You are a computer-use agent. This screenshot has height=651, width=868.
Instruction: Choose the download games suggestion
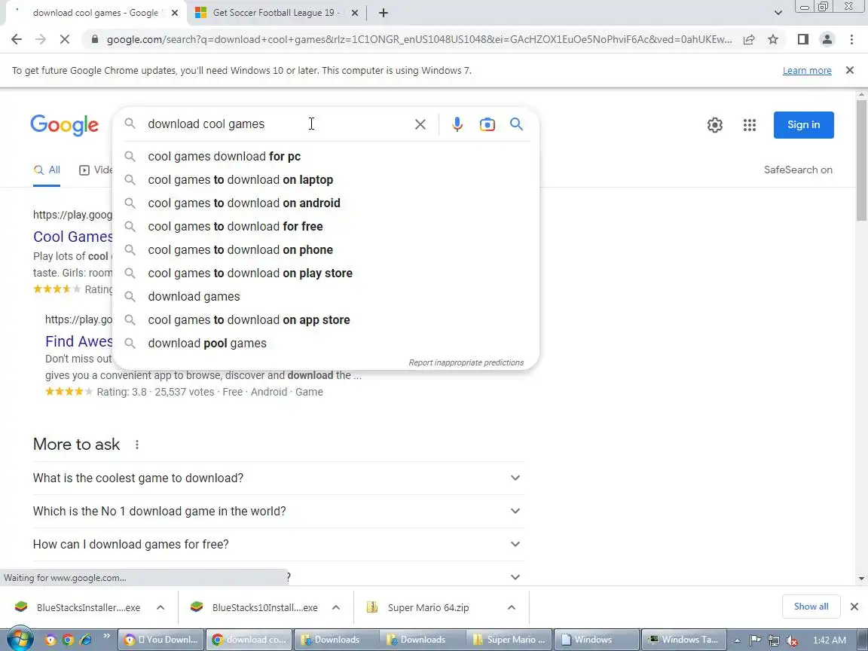325,297
